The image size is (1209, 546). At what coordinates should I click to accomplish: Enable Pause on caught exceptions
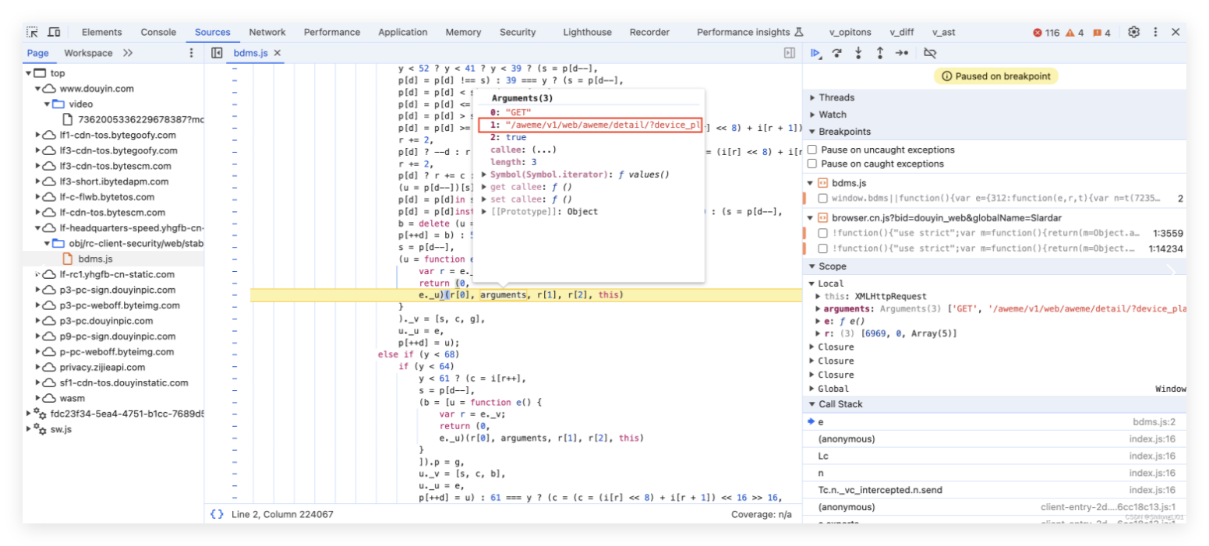coord(813,164)
